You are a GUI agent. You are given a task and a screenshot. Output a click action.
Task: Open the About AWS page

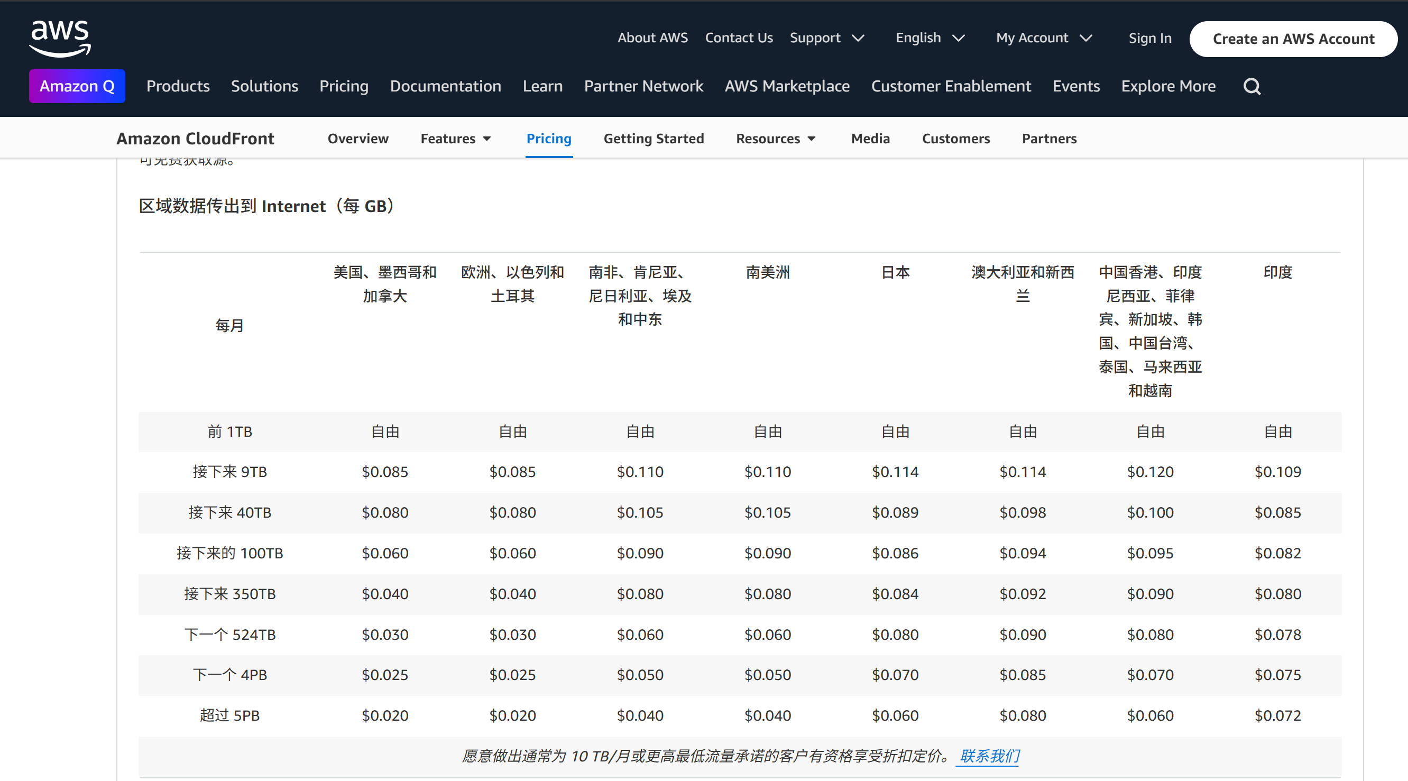652,38
